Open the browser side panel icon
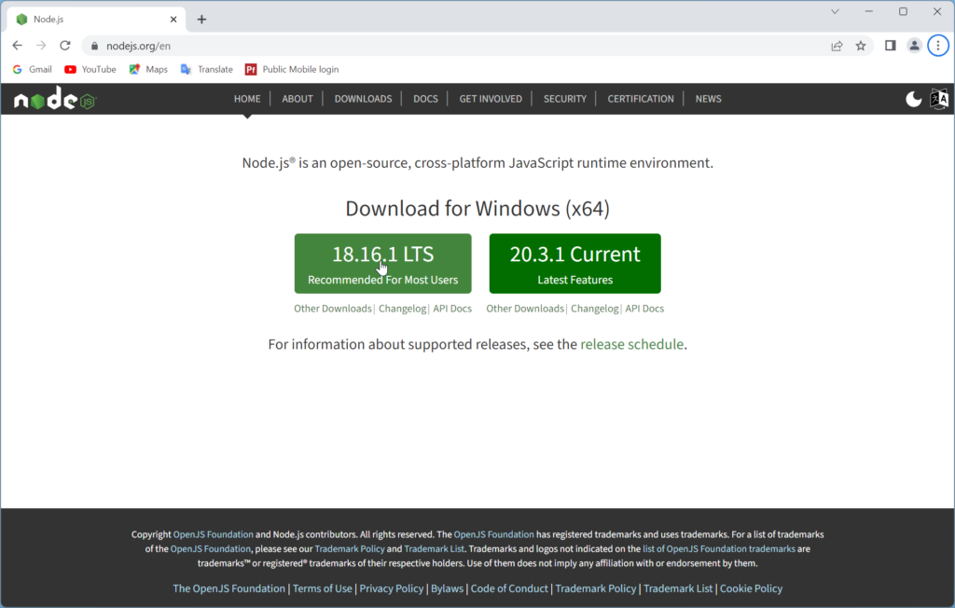 [x=891, y=46]
